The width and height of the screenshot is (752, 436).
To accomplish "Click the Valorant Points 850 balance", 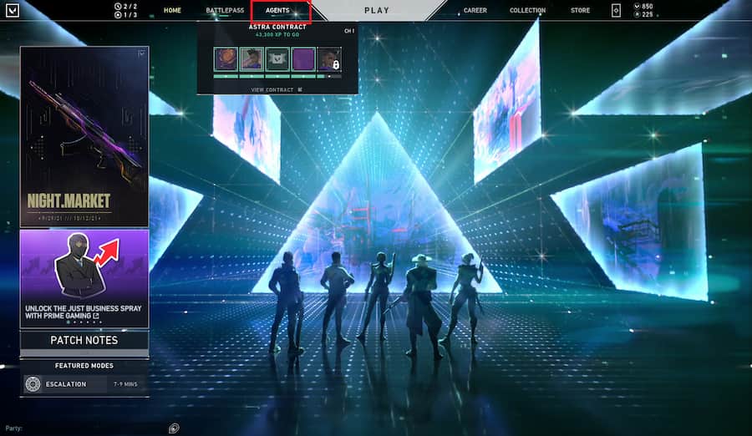I will (643, 6).
